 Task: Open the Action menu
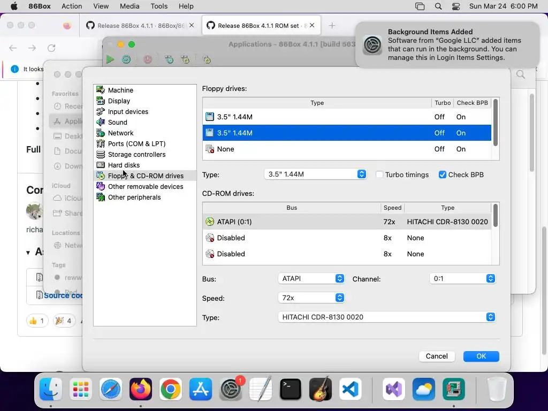pyautogui.click(x=72, y=6)
